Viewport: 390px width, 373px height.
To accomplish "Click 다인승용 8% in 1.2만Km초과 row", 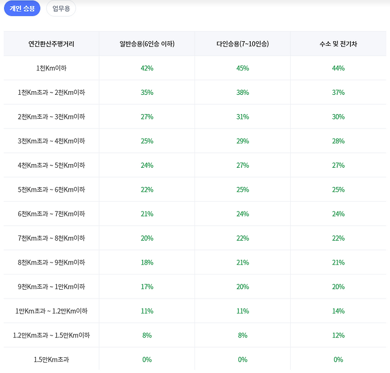I will [x=242, y=335].
